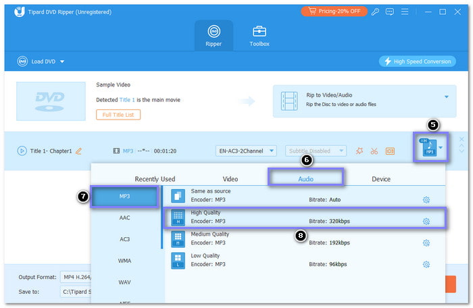Click the Medium Quality preset icon
The height and width of the screenshot is (308, 473).
coord(178,239)
